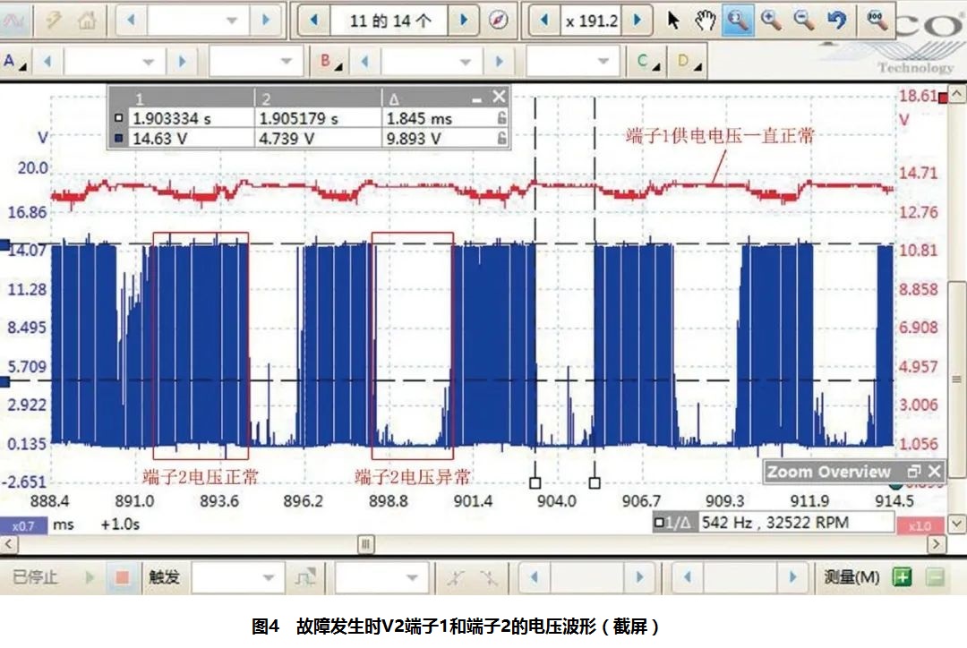Step channel A range down

coord(47,62)
